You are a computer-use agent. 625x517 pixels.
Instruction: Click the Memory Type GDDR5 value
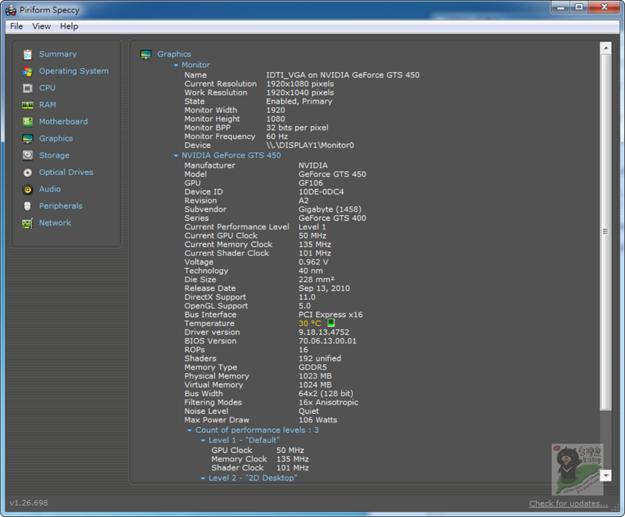[313, 368]
